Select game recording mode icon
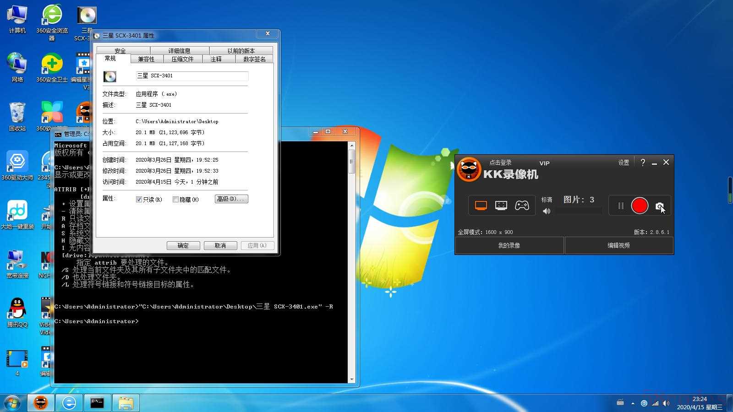Screen dimensions: 733x412 522,206
